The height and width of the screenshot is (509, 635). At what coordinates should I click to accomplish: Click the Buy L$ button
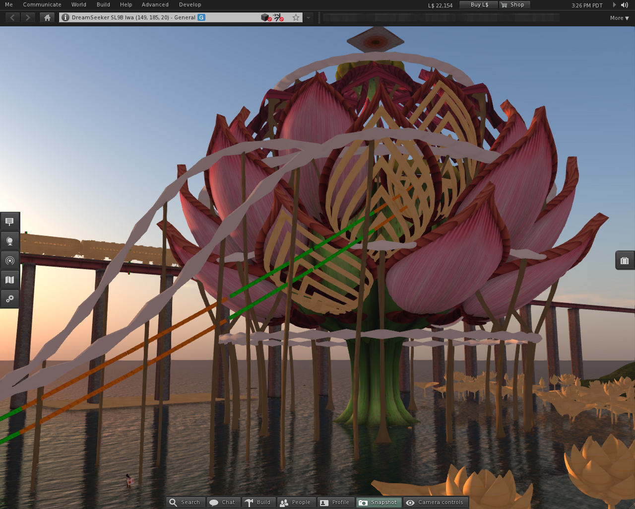coord(479,4)
